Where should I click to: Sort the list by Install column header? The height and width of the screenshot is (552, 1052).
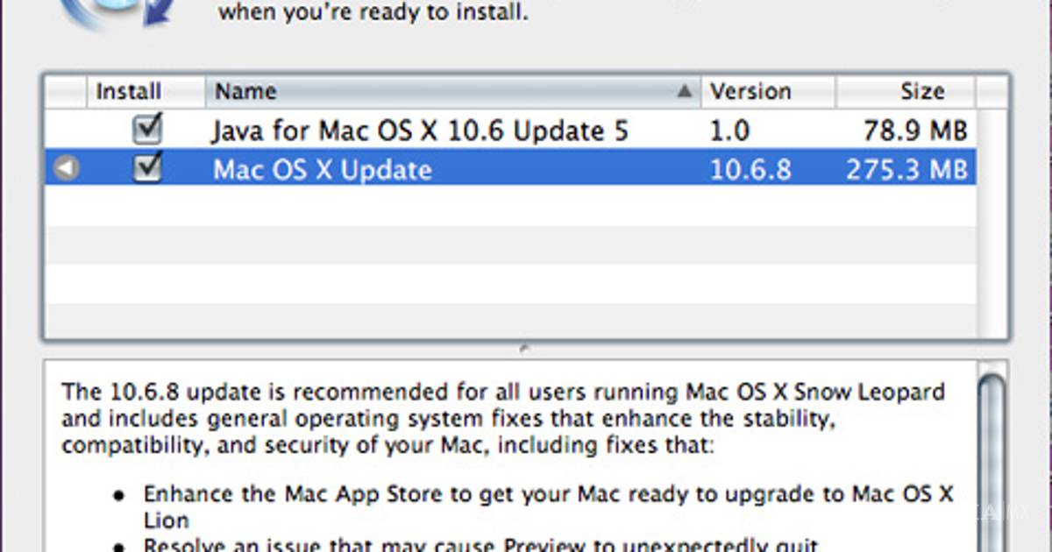click(129, 91)
